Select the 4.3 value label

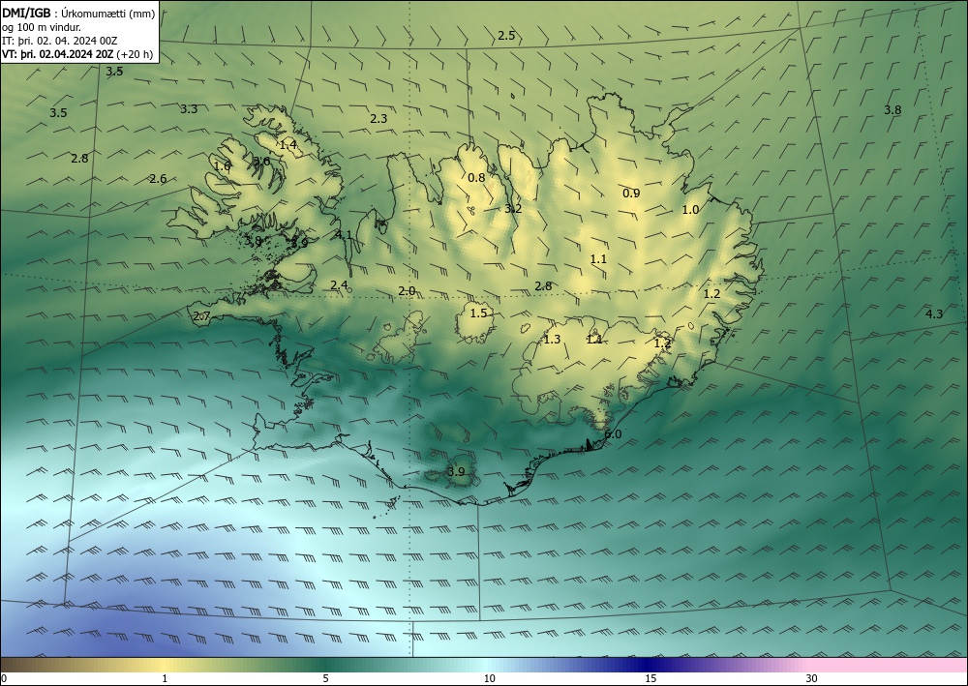click(934, 314)
